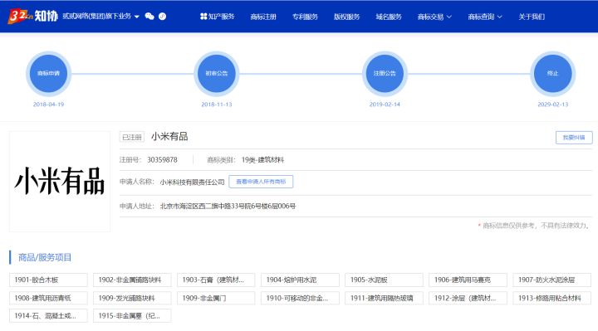Viewport: 598px width, 331px height.
Task: Open 域名服务 menu item
Action: 388,17
